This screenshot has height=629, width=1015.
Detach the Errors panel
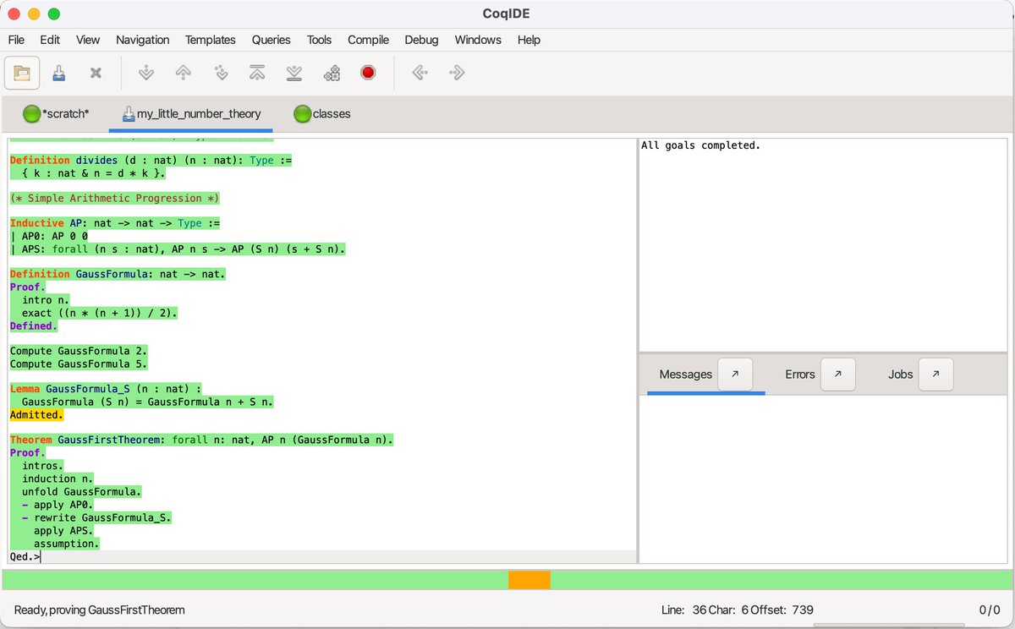838,374
